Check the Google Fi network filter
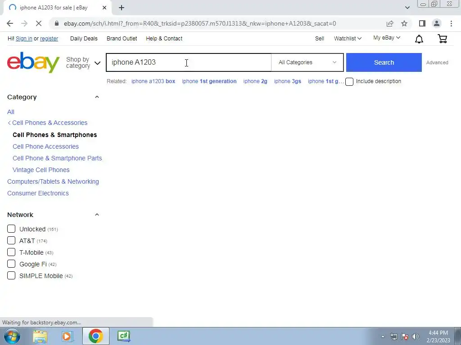461x345 pixels. [11, 264]
